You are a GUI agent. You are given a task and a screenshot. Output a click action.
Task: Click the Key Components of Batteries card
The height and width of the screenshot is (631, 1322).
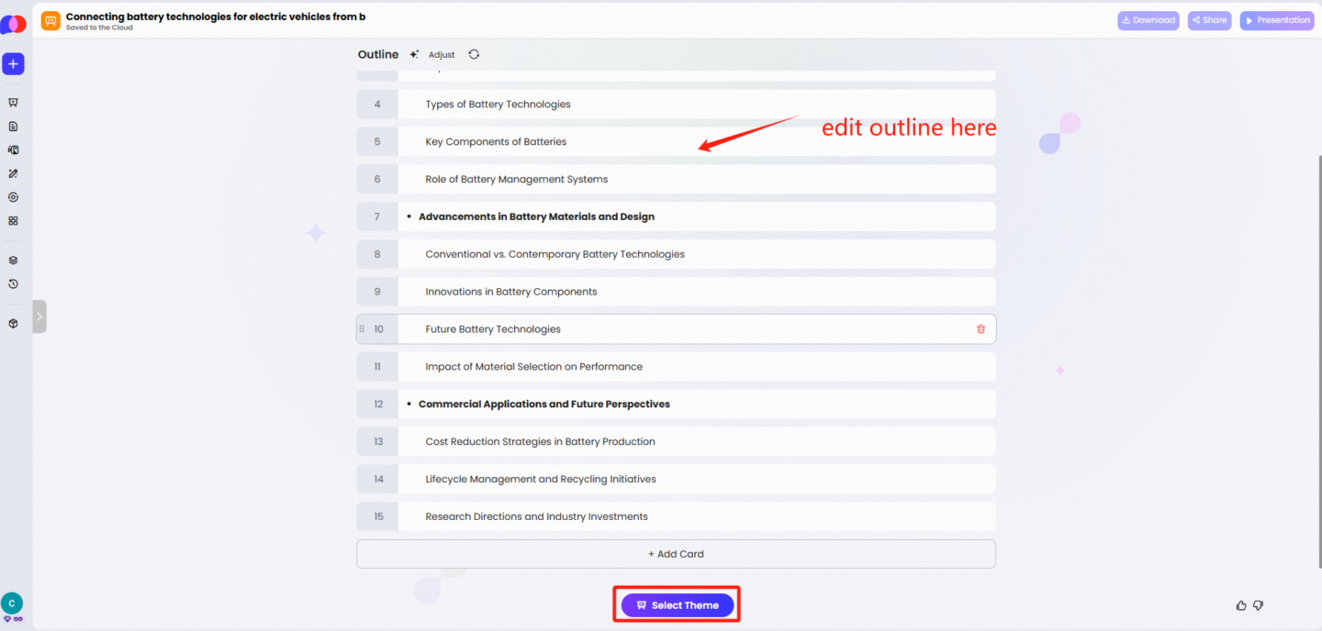(676, 142)
